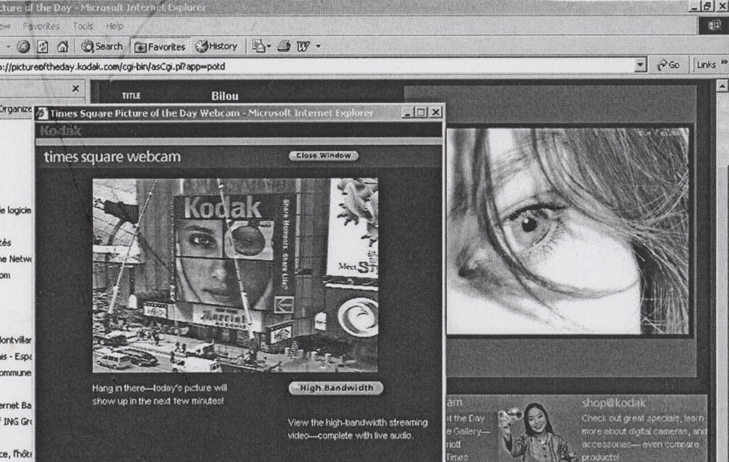Toggle the Favorites toolbar button

(160, 47)
